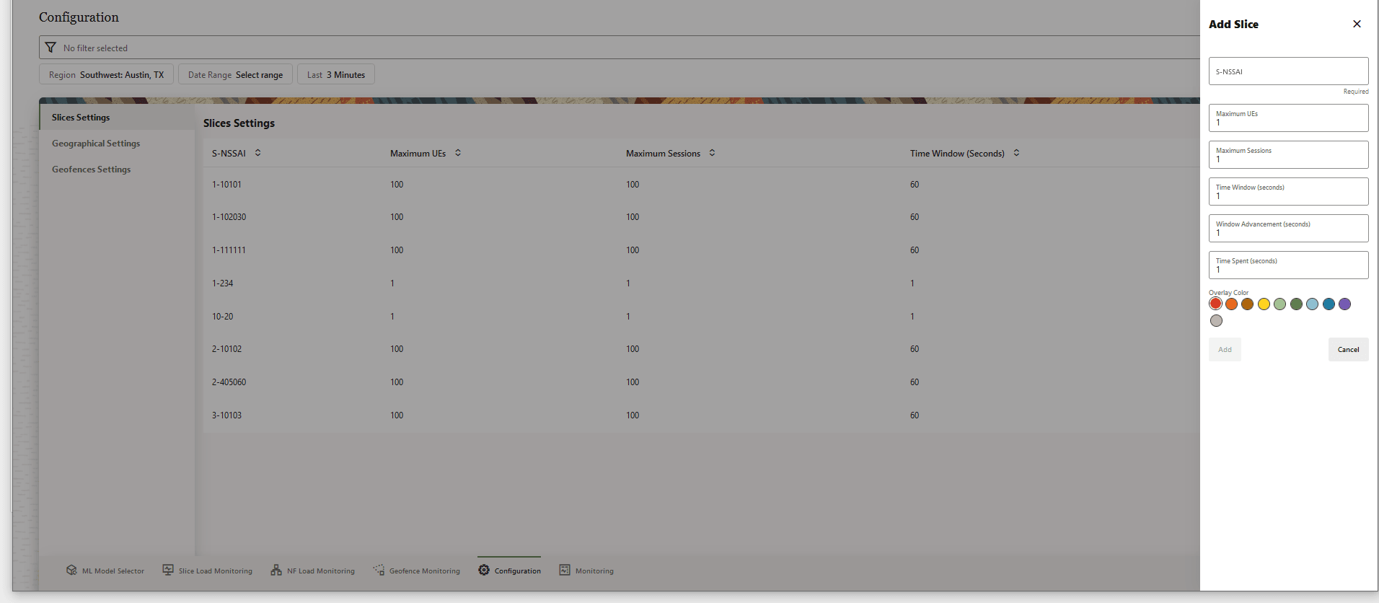Pick the red overlay color

click(1216, 304)
